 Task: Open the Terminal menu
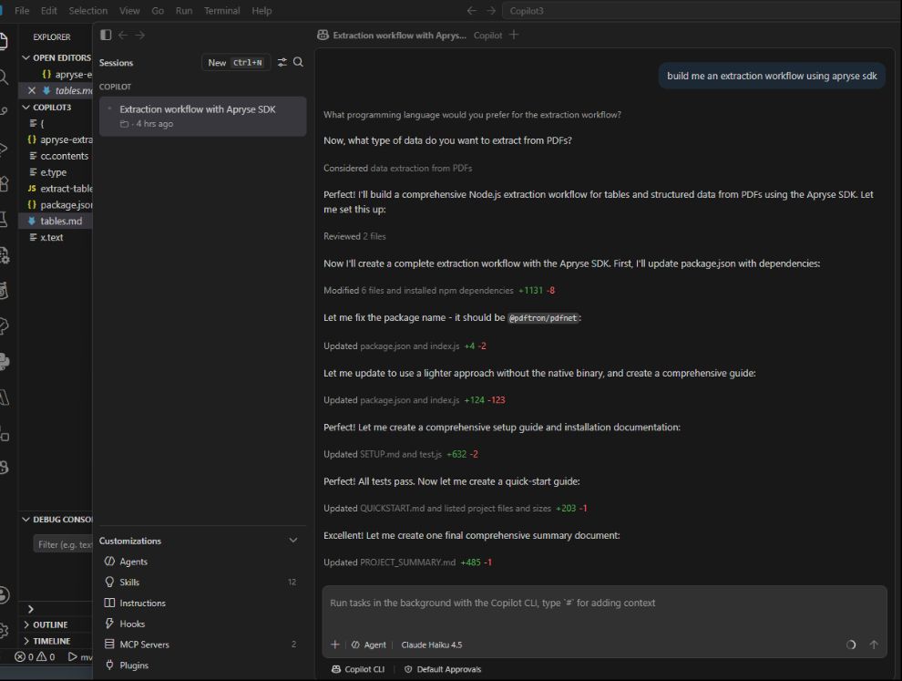point(222,10)
